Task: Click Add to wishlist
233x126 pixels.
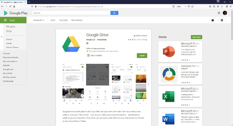Action: click(95, 56)
